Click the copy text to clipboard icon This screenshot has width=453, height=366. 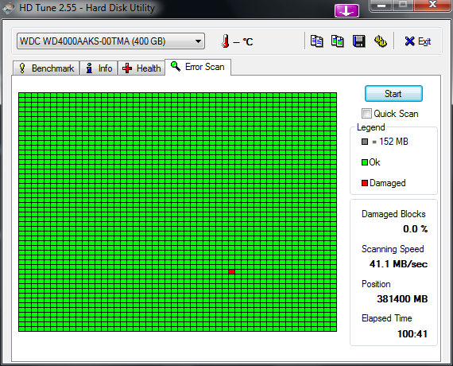pos(316,41)
